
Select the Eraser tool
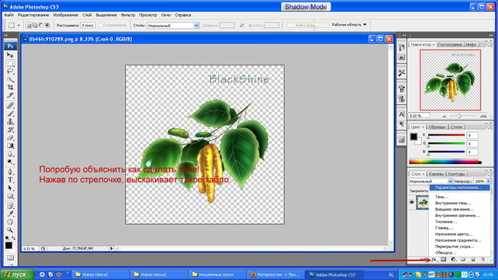[x=10, y=138]
